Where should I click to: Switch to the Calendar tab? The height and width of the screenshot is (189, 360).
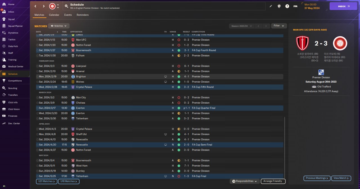point(54,15)
